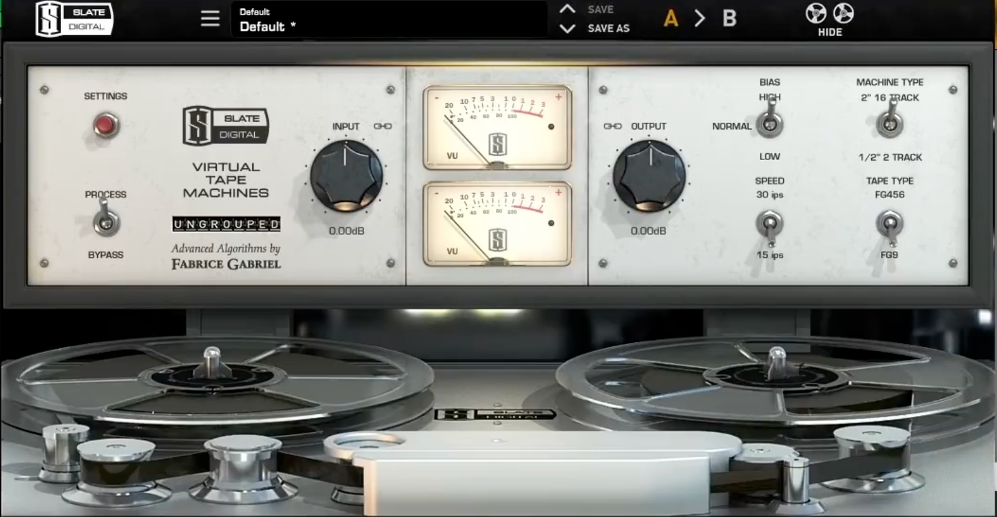Click the Slate Digital logo top left

click(x=74, y=19)
